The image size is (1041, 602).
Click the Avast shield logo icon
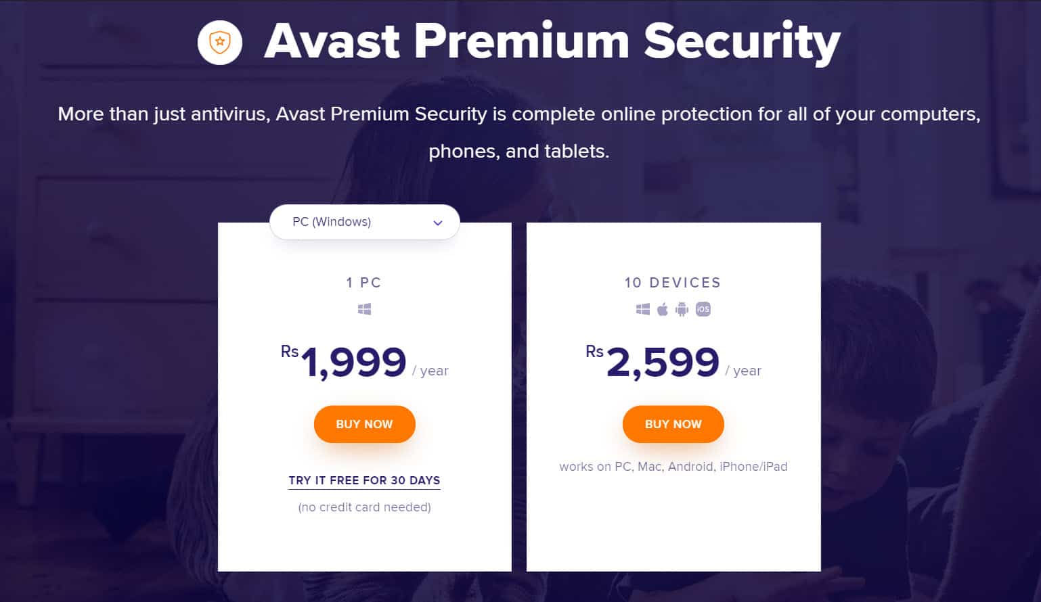219,42
